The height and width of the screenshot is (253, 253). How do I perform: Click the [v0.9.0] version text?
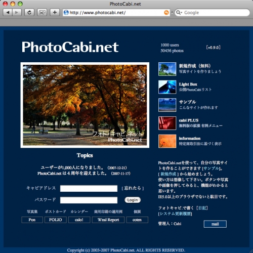[x=214, y=48]
